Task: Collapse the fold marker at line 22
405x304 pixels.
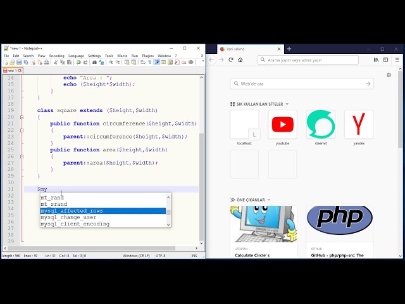Action: [22, 130]
